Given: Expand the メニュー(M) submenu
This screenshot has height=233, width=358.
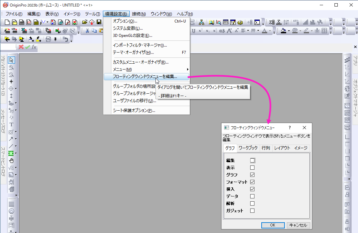Looking at the screenshot, I should click(x=146, y=70).
